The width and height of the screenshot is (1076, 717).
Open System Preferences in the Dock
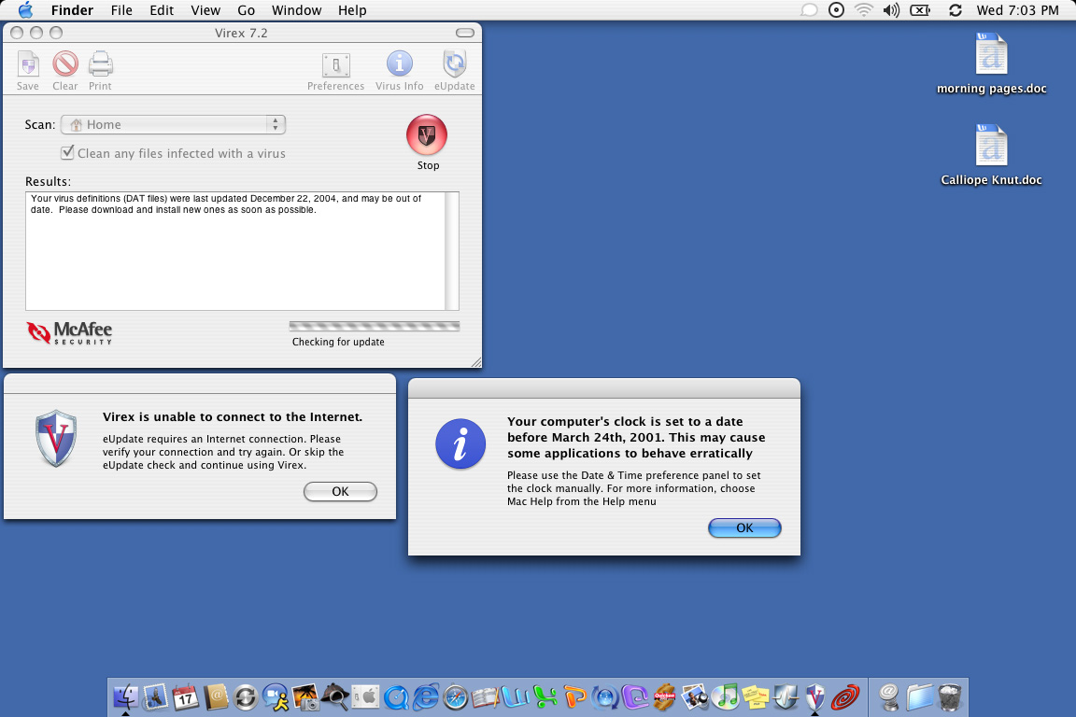tap(365, 697)
